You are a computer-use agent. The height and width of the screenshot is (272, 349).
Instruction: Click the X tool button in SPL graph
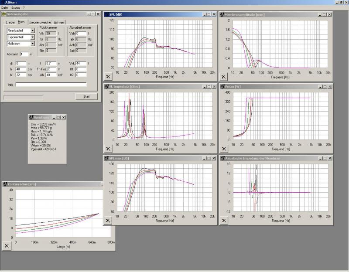click(109, 76)
